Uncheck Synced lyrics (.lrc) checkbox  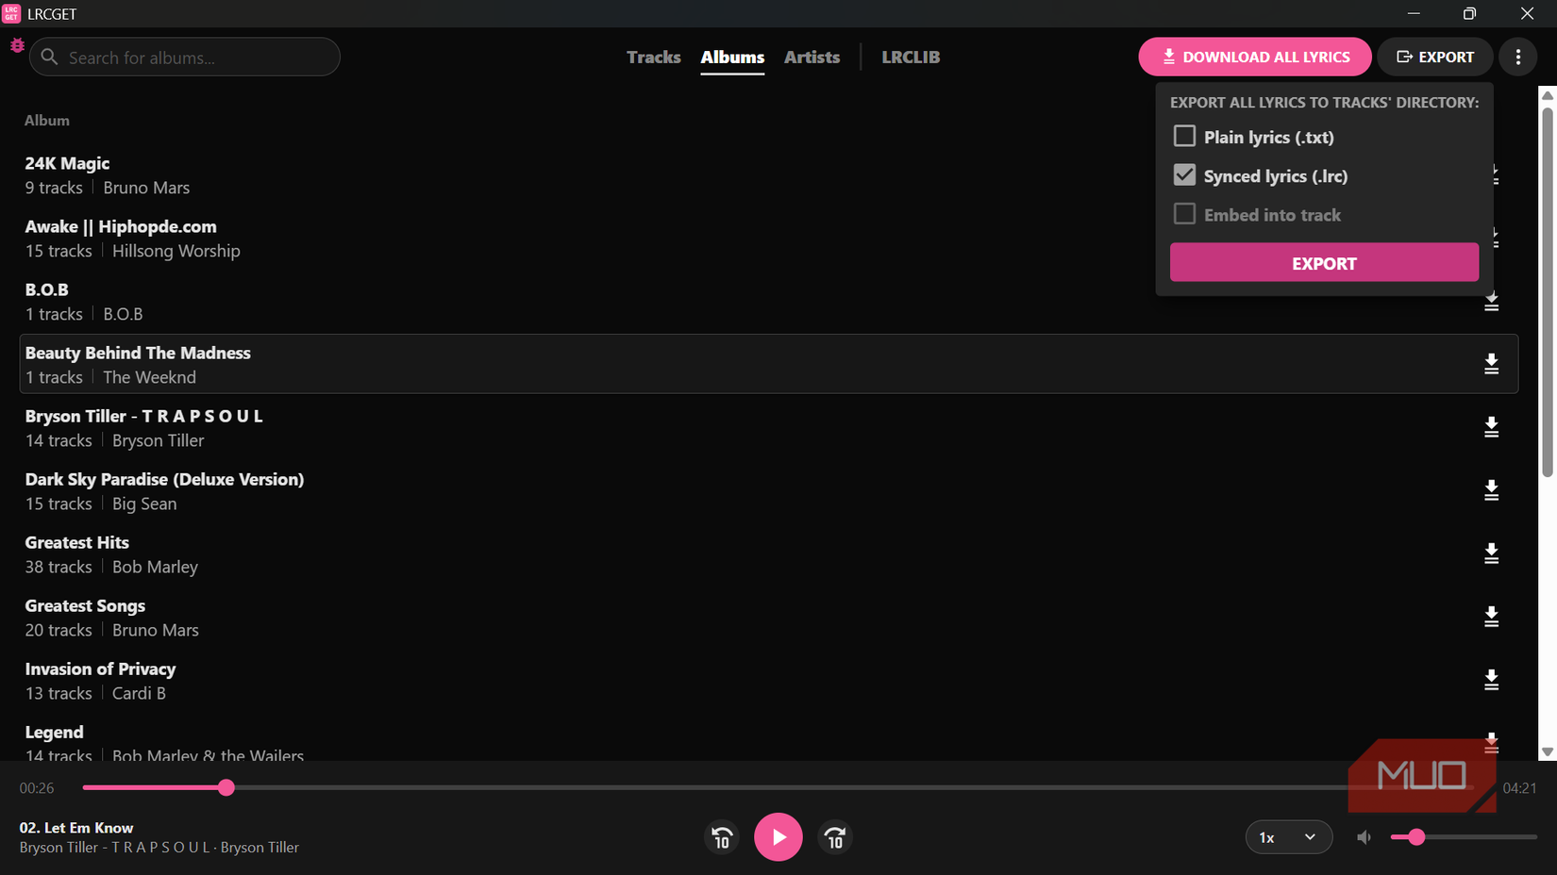1184,175
